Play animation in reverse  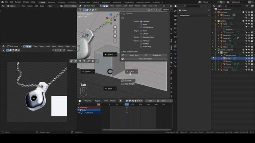pos(133,101)
